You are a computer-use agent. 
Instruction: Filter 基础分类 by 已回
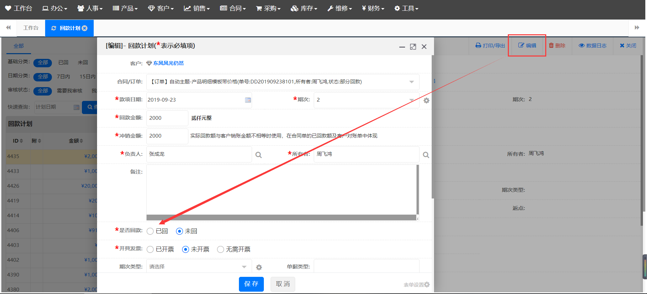tap(63, 63)
